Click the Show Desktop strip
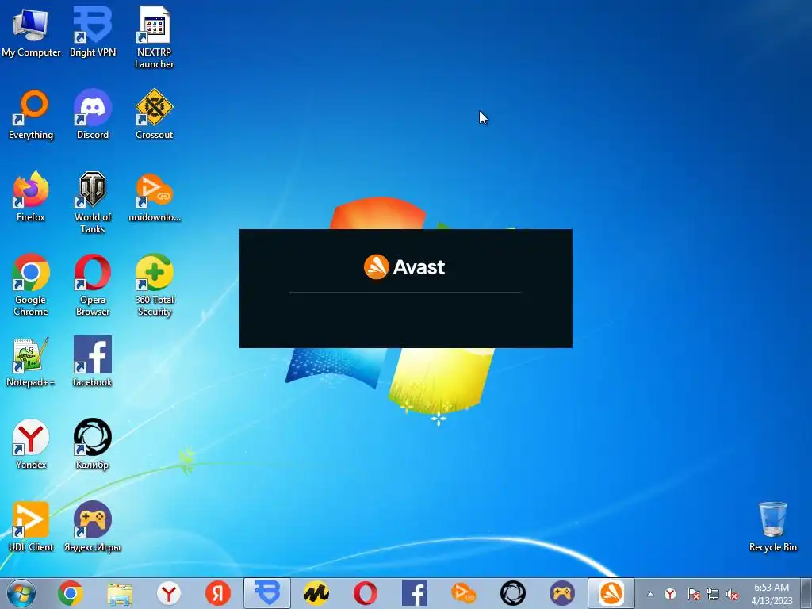This screenshot has width=812, height=609. coord(806,593)
